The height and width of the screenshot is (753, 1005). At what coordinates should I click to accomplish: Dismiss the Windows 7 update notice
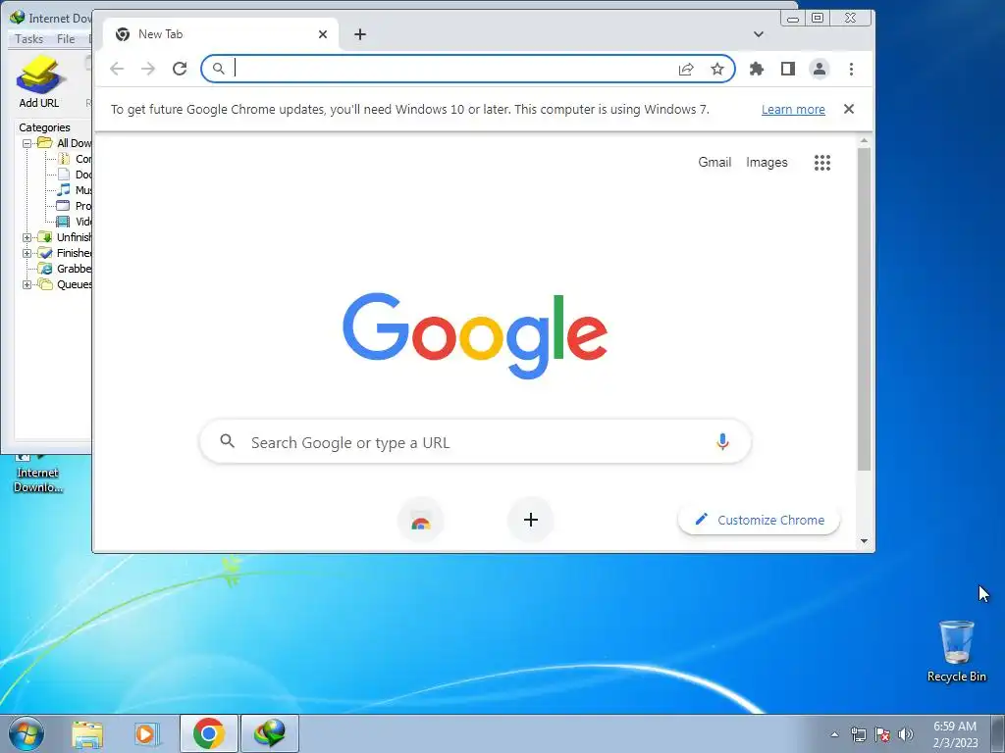click(x=849, y=109)
